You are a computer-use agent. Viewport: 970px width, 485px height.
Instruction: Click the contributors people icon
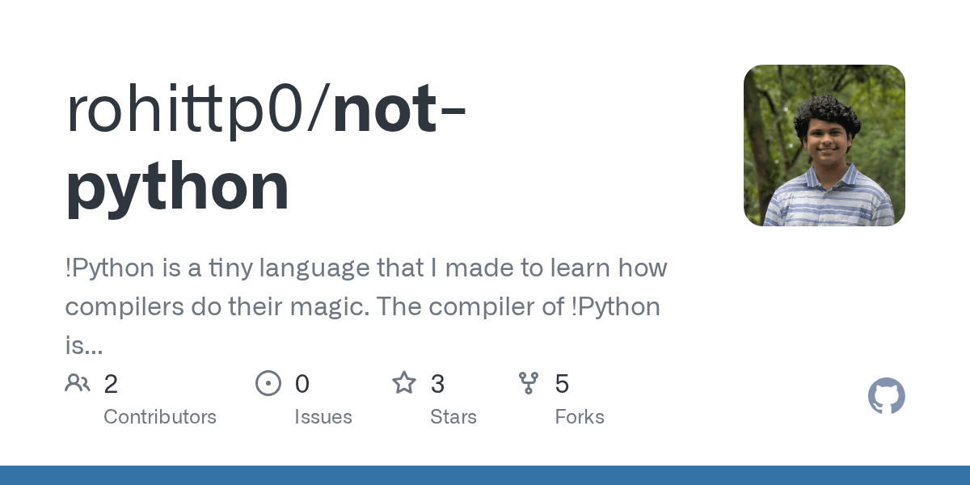tap(78, 383)
